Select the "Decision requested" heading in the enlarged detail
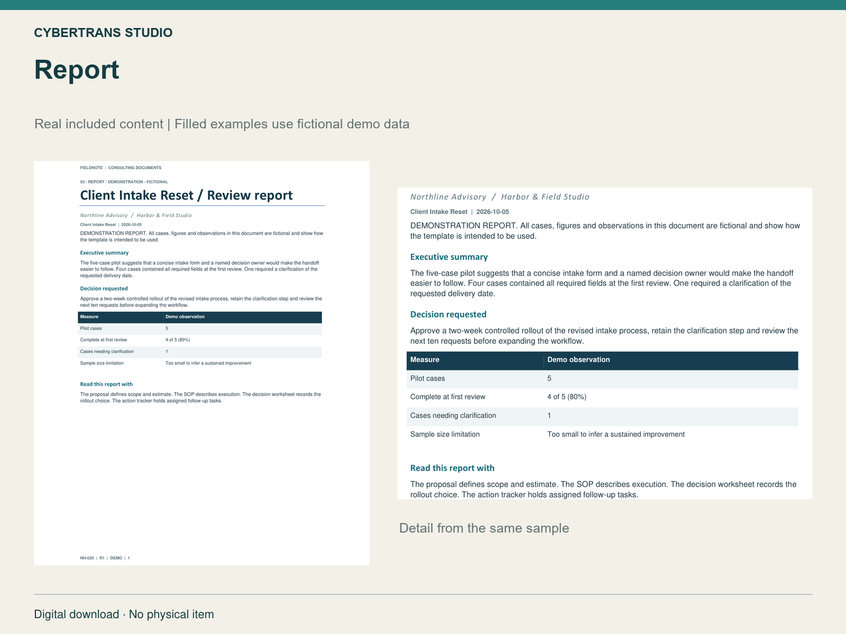846x634 pixels. [448, 314]
